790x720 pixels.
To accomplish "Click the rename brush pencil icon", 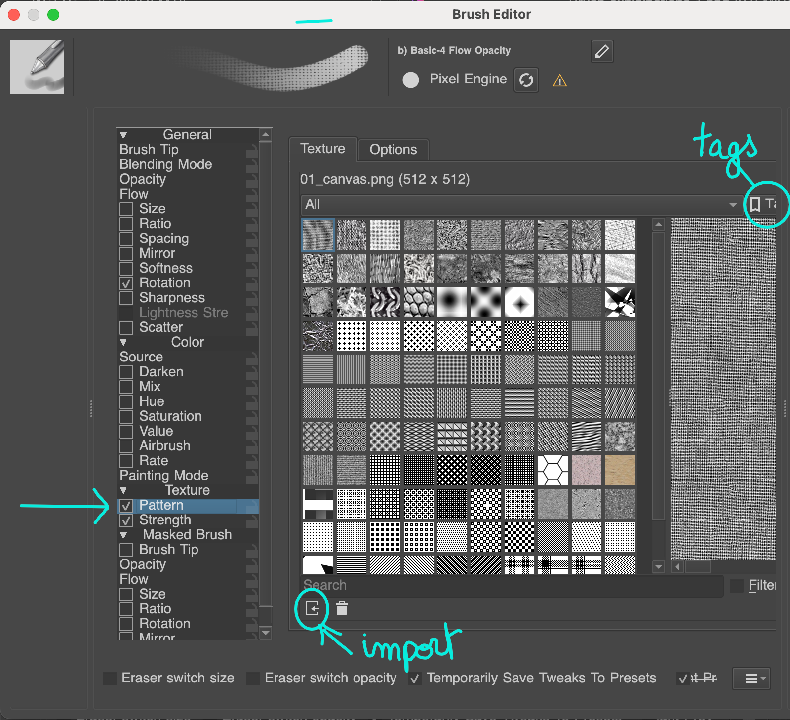I will tap(602, 51).
